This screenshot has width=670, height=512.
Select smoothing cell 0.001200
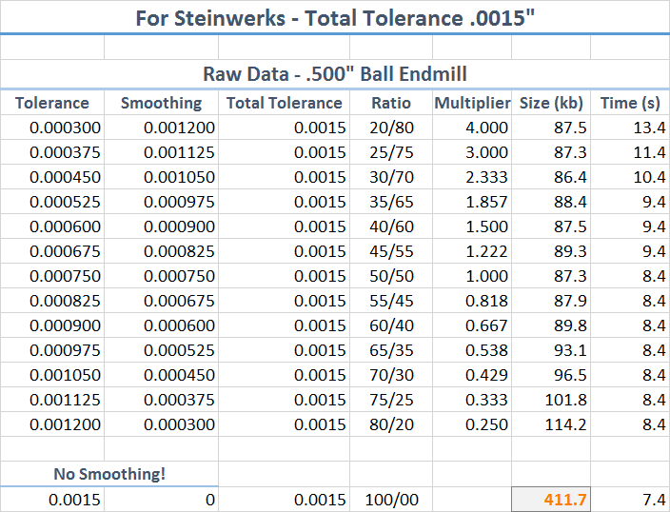[162, 128]
